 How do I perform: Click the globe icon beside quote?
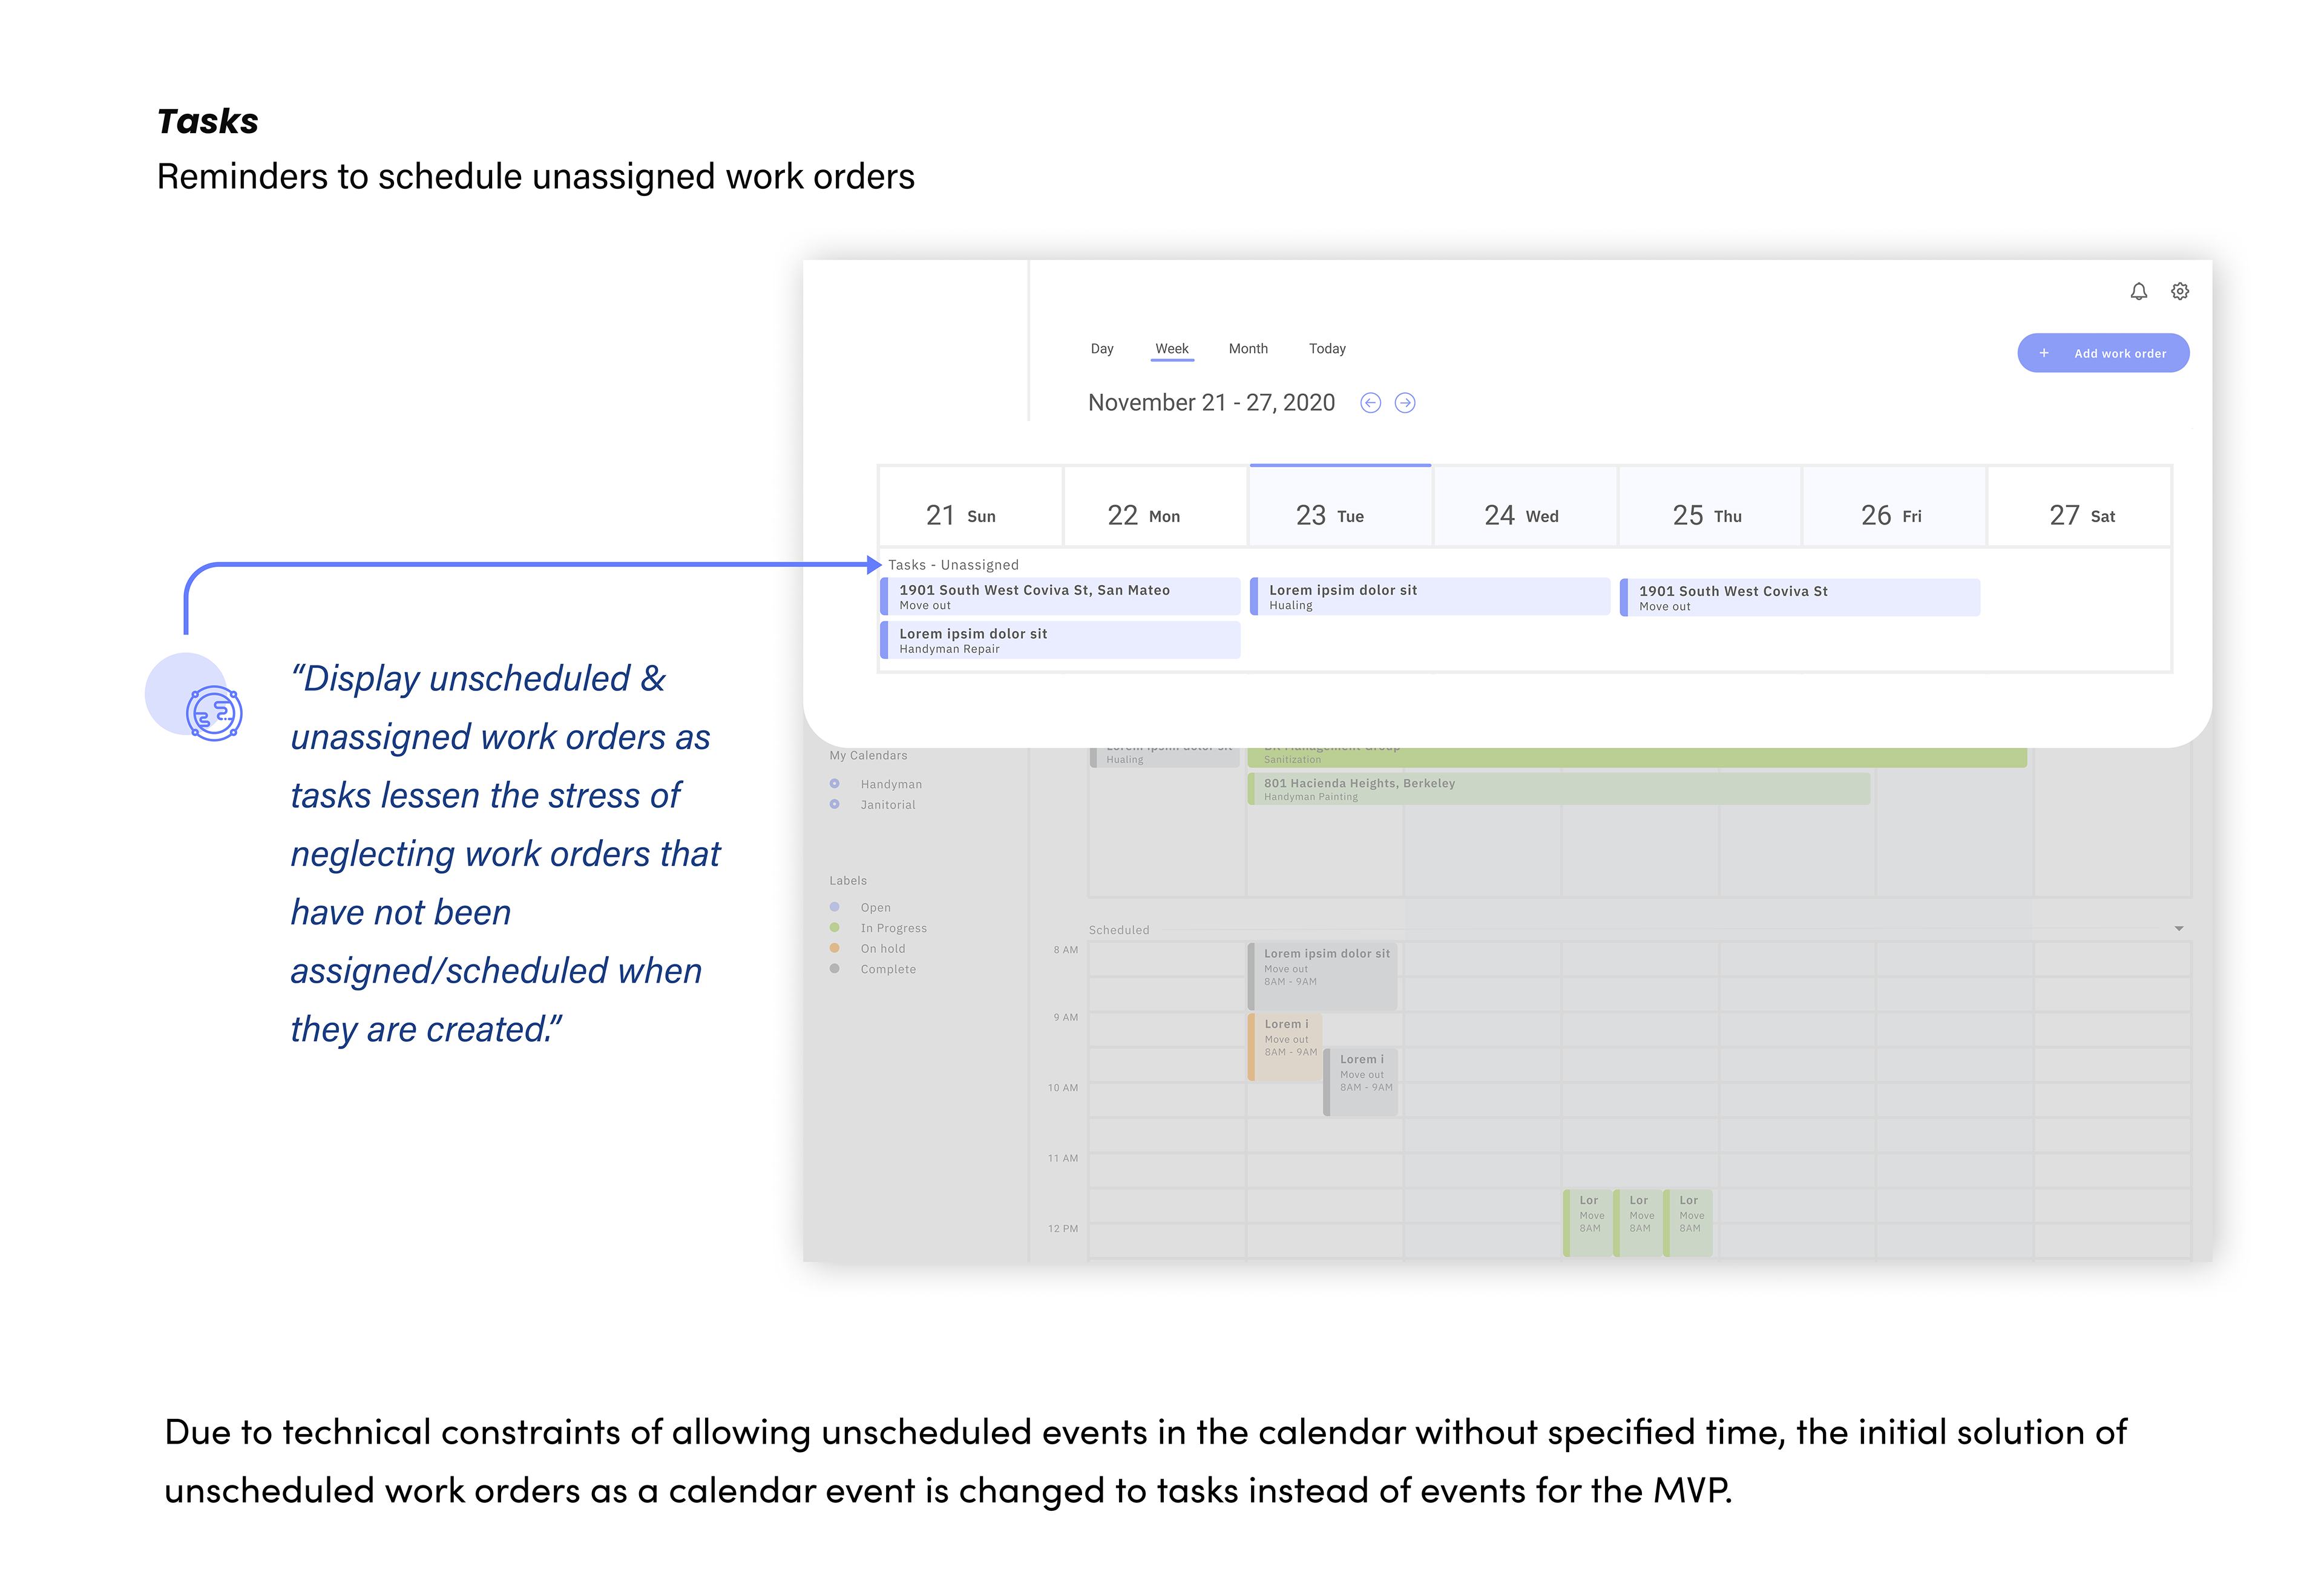coord(213,713)
